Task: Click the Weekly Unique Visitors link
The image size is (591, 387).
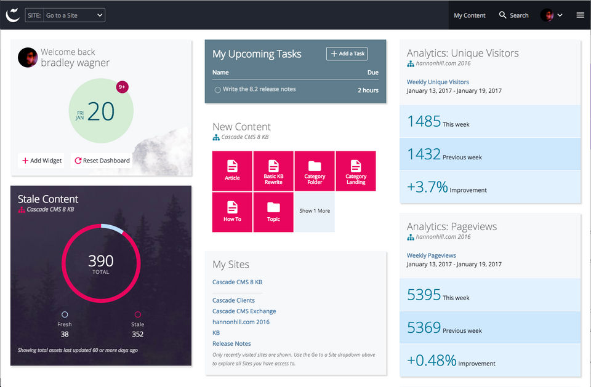Action: [438, 82]
